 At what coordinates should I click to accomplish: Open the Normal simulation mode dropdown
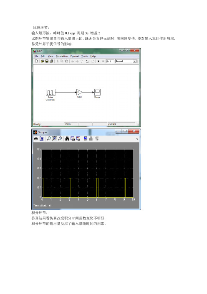point(126,61)
